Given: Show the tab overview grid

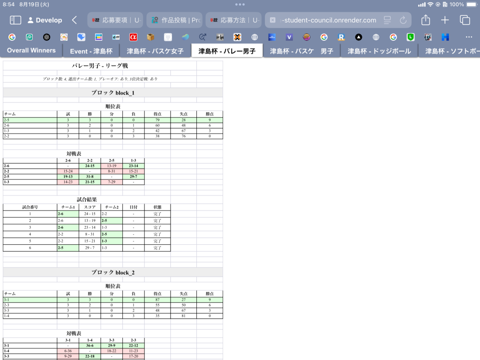Looking at the screenshot, I should (465, 20).
